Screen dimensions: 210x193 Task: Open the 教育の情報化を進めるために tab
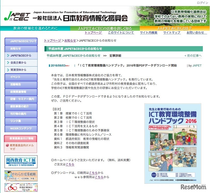tap(35, 28)
